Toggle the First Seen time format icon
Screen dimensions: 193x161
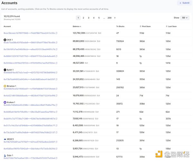[141, 26]
